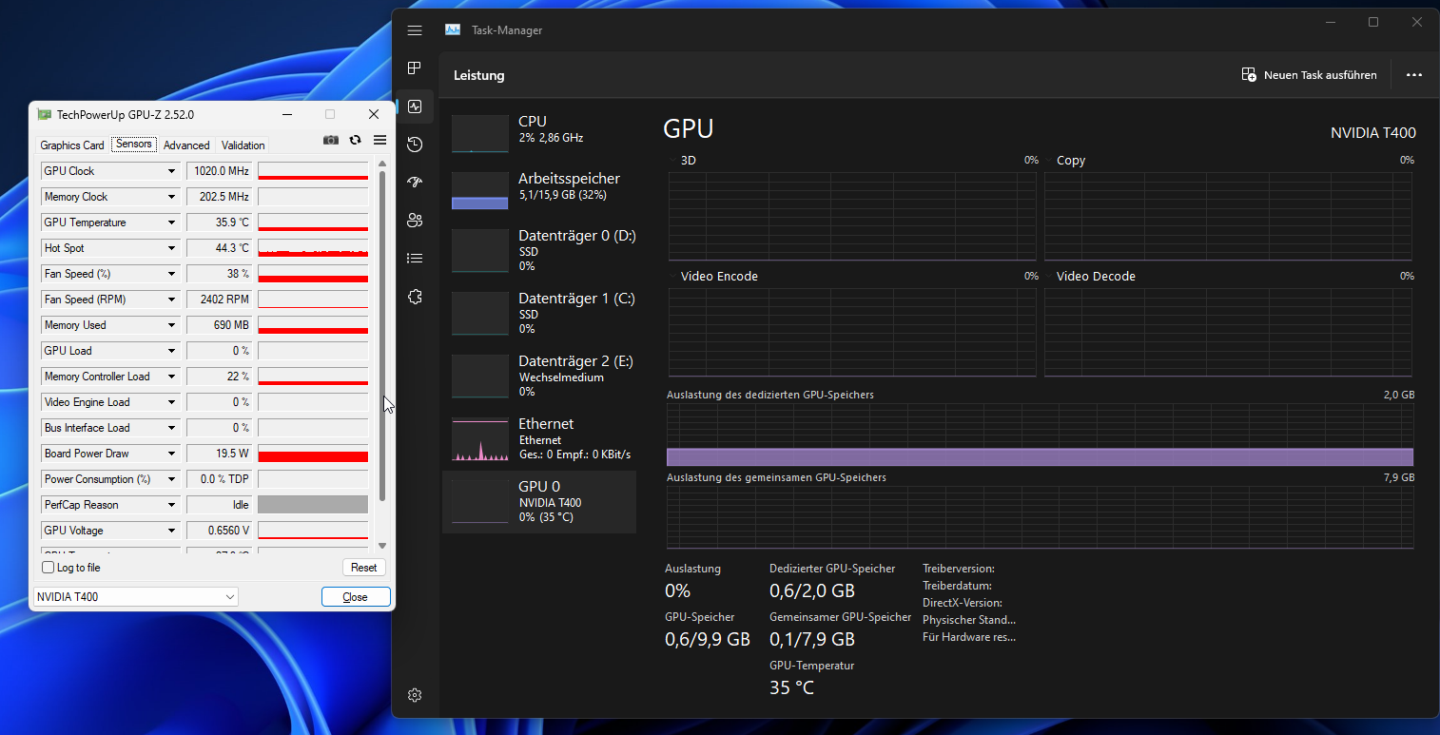Open the NVIDIA T400 GPU selector dropdown
Image resolution: width=1440 pixels, height=735 pixels.
click(x=136, y=597)
